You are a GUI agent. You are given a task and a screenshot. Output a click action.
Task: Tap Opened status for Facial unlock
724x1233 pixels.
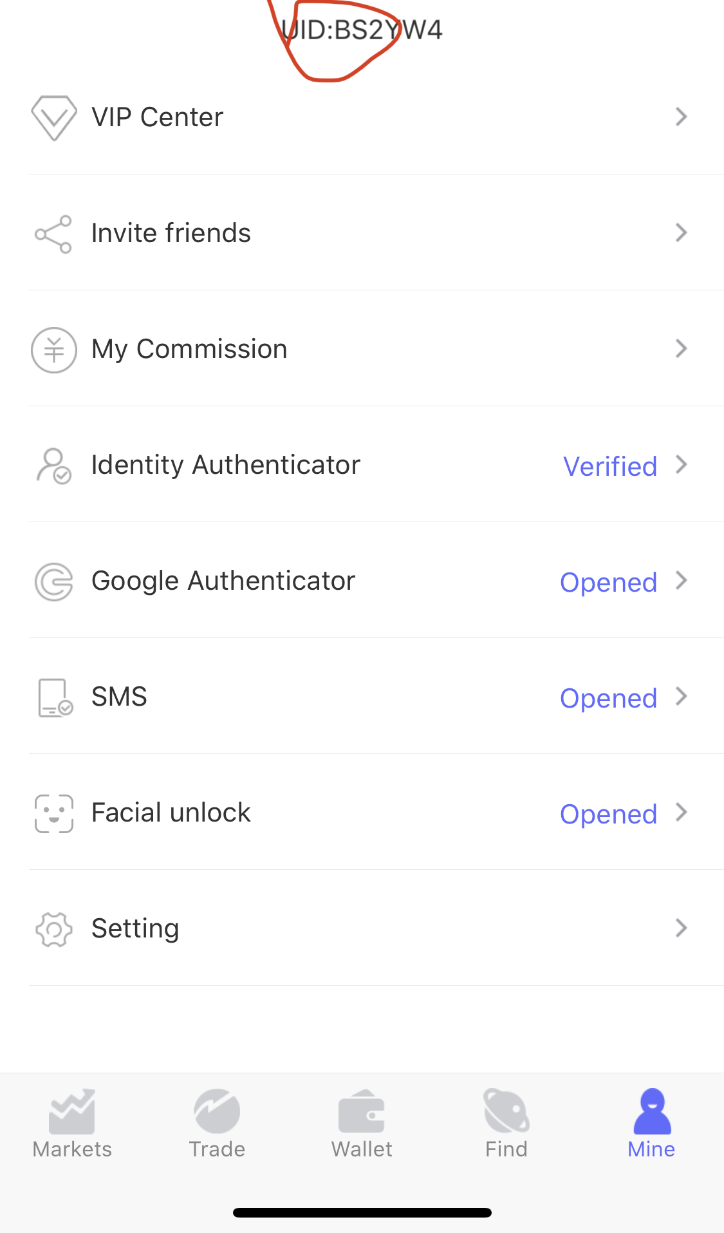coord(608,814)
